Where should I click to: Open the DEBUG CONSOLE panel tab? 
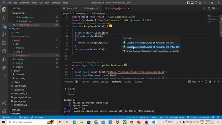pos(100,82)
